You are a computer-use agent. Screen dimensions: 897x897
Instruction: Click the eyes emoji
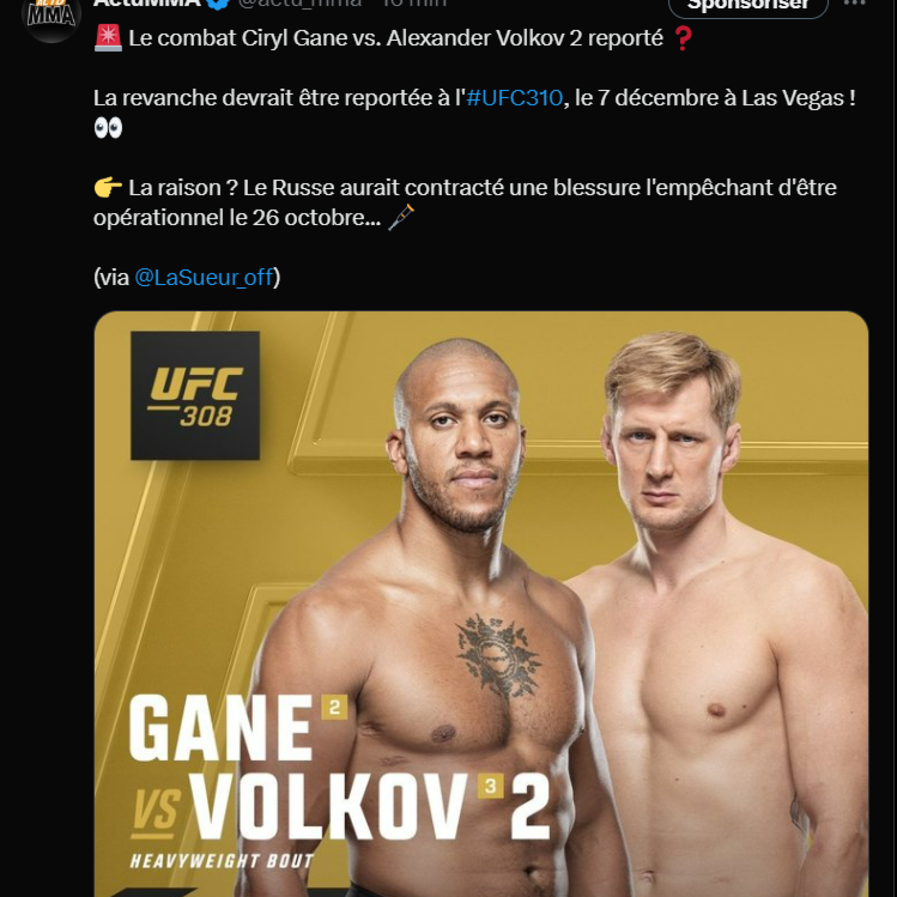[108, 128]
